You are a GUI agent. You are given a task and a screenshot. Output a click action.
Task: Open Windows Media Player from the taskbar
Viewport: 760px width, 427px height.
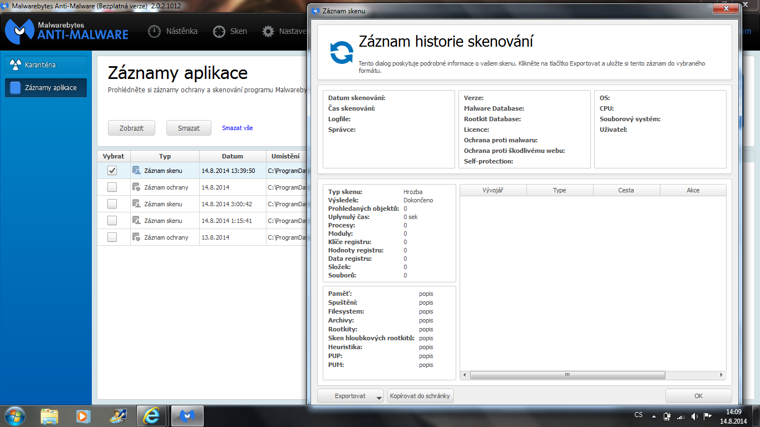pyautogui.click(x=83, y=416)
